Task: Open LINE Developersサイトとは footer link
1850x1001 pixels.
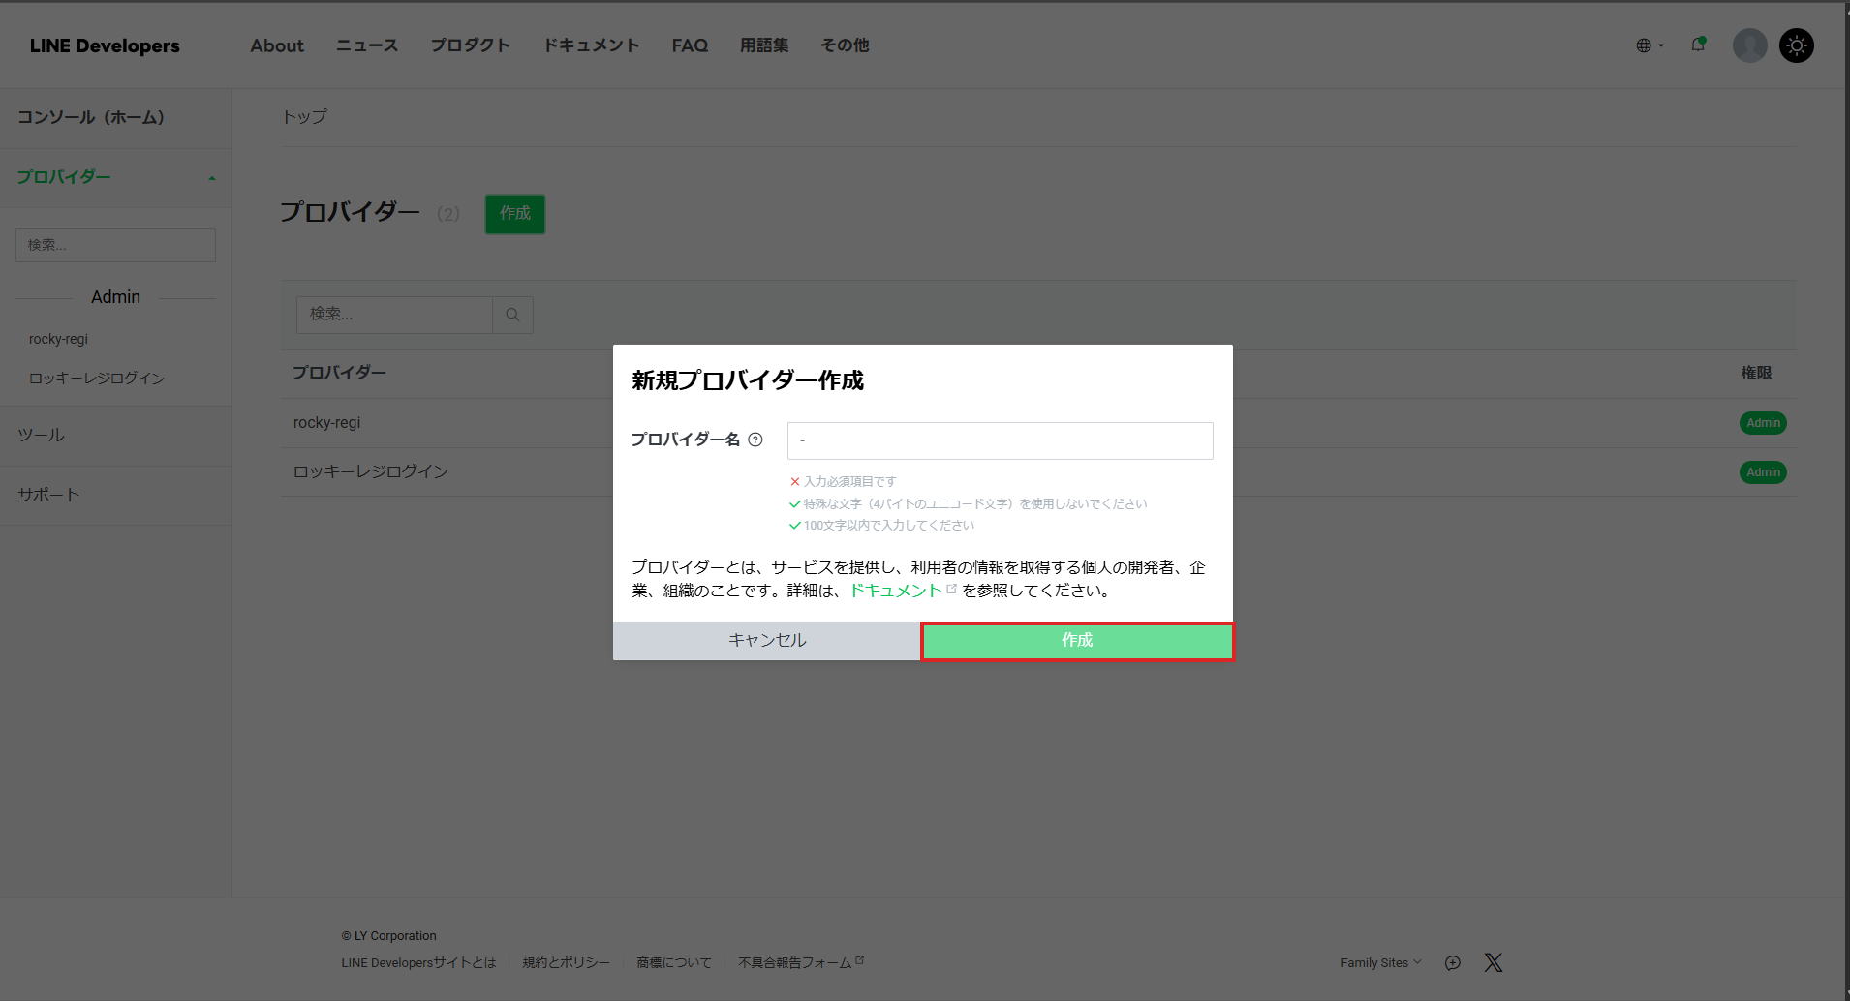Action: pyautogui.click(x=418, y=963)
